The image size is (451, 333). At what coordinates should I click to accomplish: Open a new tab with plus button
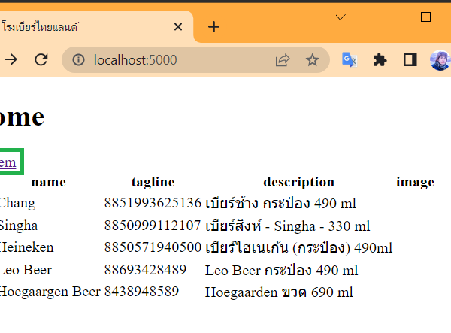coord(214,27)
